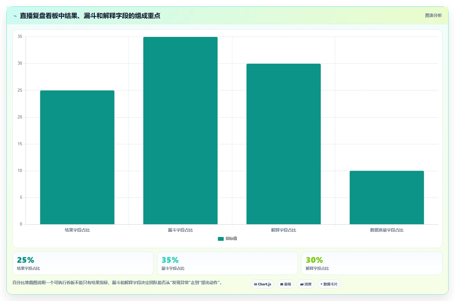The height and width of the screenshot is (301, 455).
Task: Click the y-axis value 5
Action: coord(21,197)
